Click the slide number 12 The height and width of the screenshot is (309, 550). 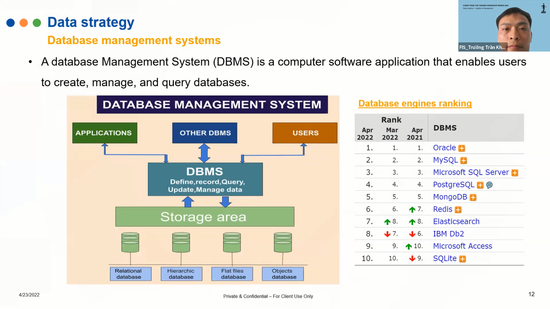[x=531, y=295]
